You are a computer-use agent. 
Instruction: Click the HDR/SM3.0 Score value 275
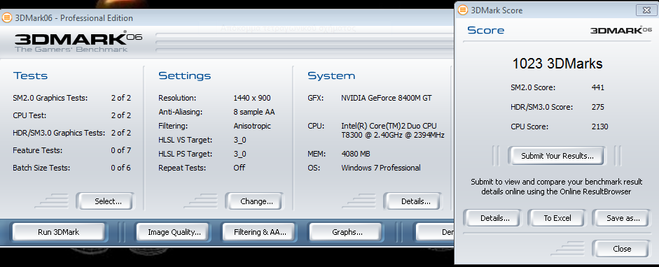597,107
